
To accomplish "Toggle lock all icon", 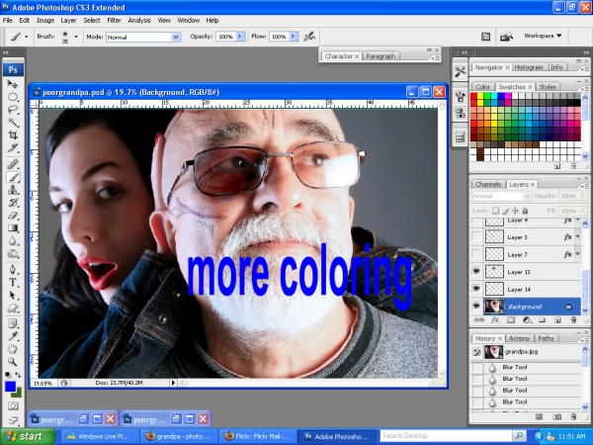I will [525, 211].
